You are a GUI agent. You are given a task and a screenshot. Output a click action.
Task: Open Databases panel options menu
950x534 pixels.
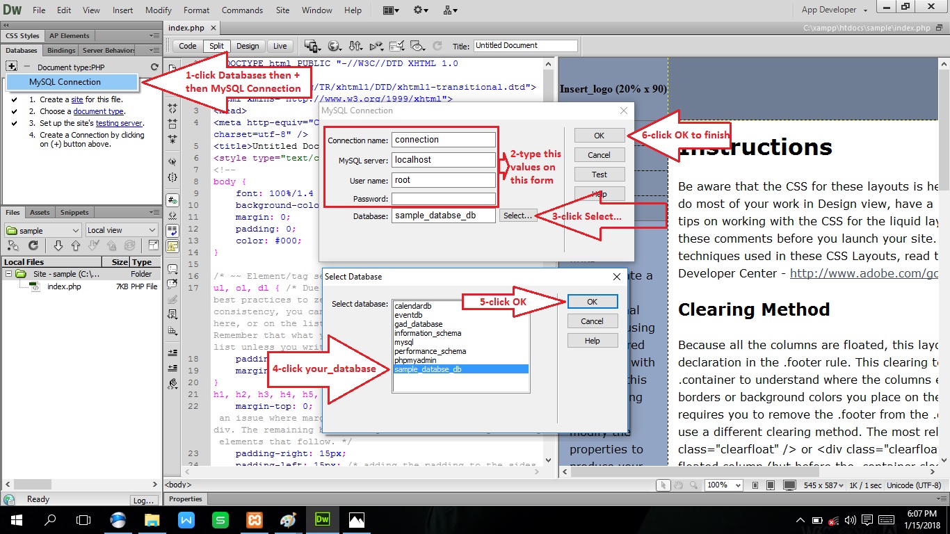(x=154, y=51)
